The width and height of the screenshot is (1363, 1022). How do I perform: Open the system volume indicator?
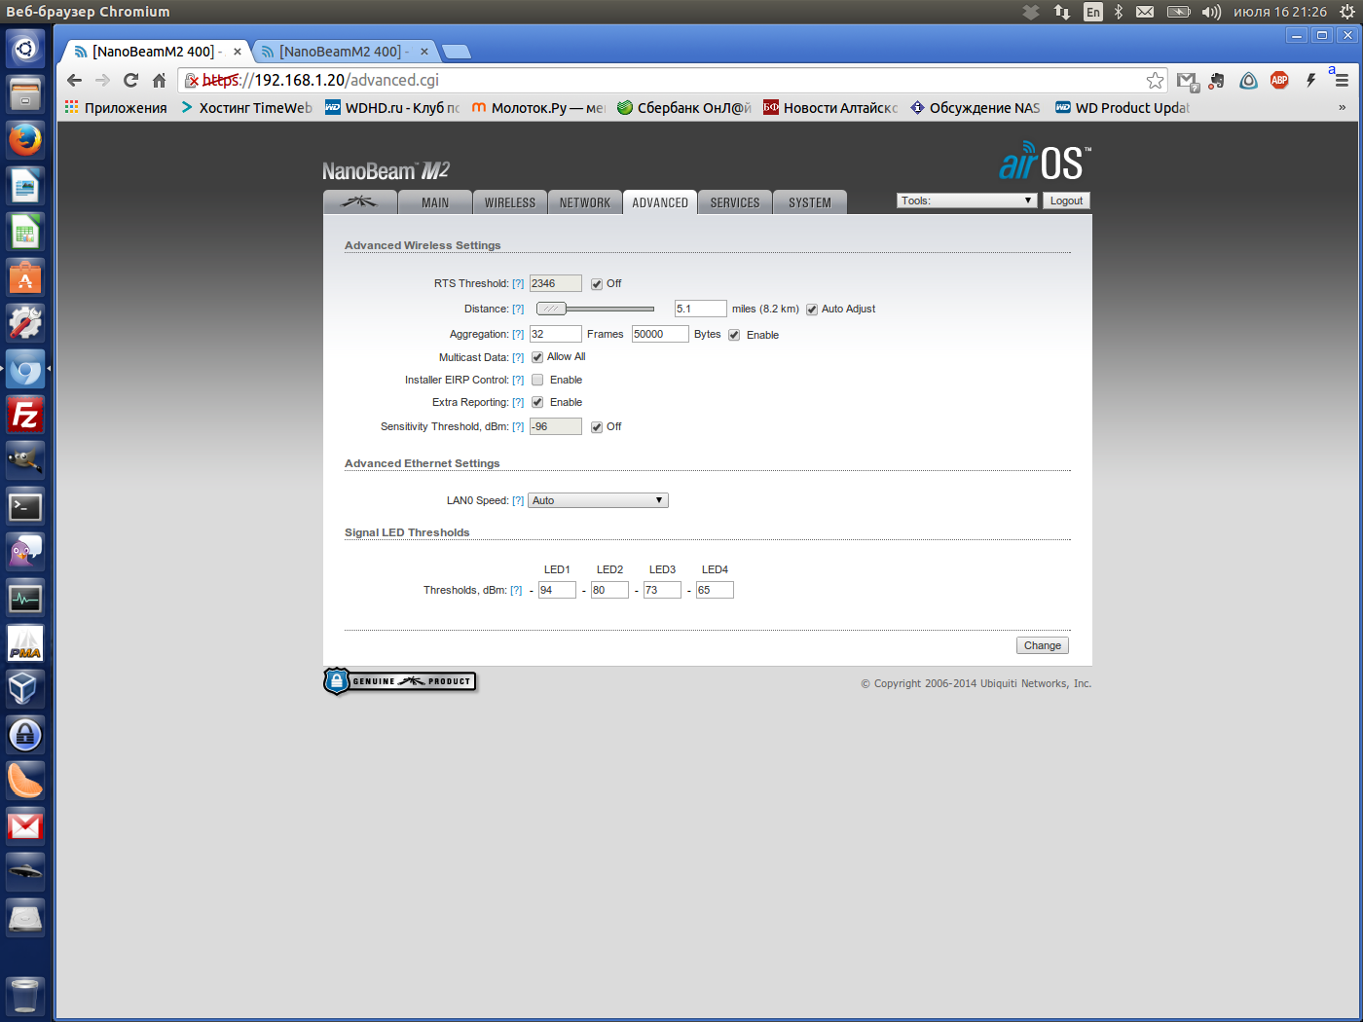[1211, 12]
